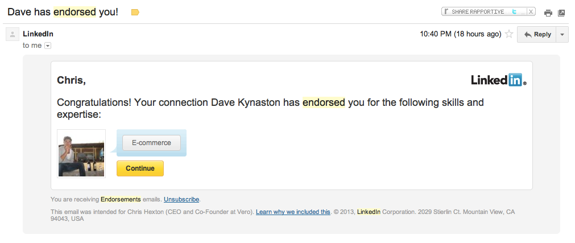Print this email with the printer icon
The height and width of the screenshot is (243, 575).
click(548, 13)
